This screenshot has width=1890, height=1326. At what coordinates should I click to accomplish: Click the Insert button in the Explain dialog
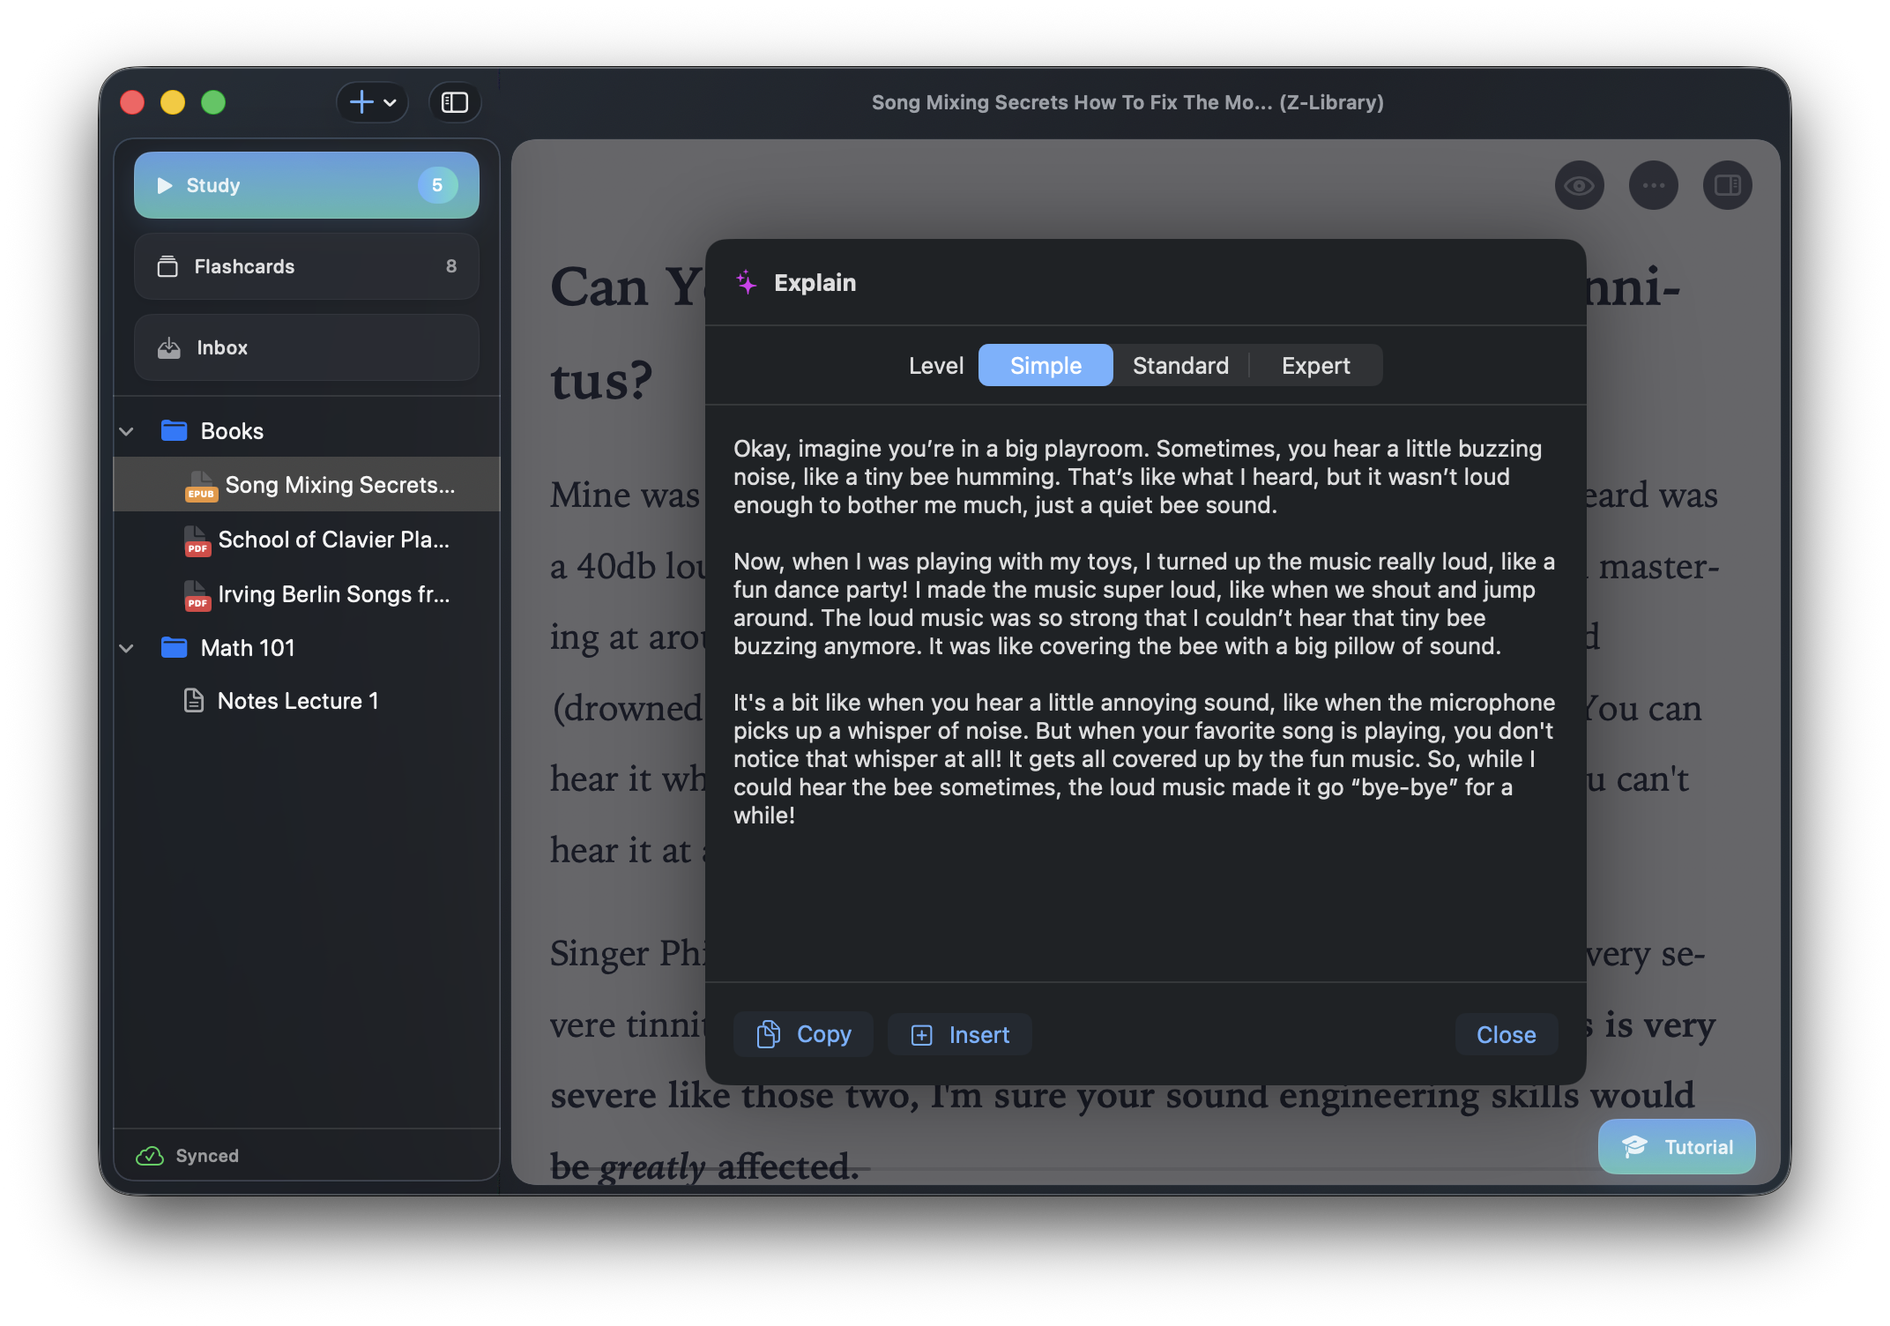959,1034
